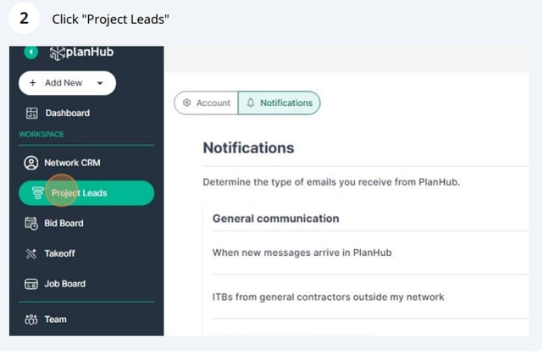This screenshot has height=361, width=549.
Task: Select 'When new messages arrive in PlanHub' row
Action: 370,253
